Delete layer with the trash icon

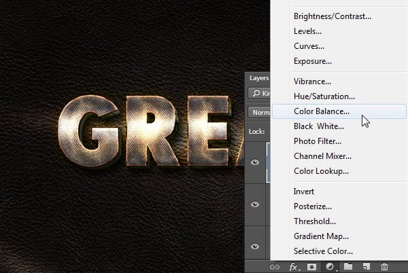pos(384,267)
